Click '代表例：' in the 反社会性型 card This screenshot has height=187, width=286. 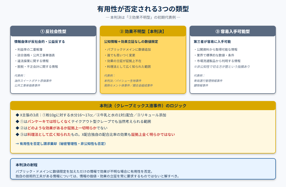click(x=20, y=76)
